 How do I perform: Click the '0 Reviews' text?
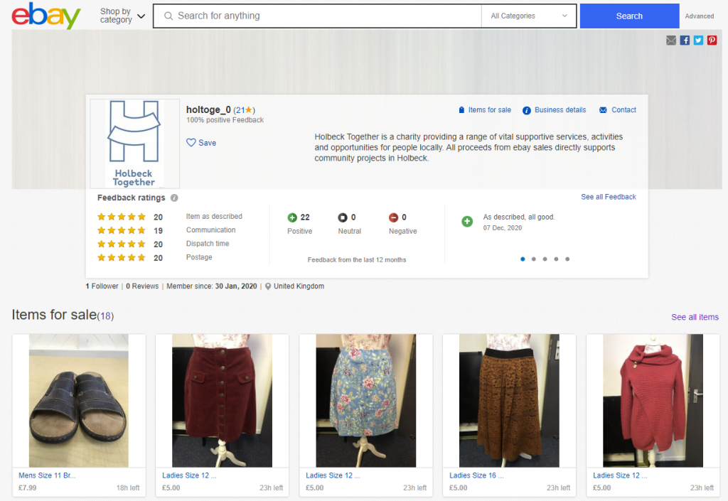pos(142,286)
